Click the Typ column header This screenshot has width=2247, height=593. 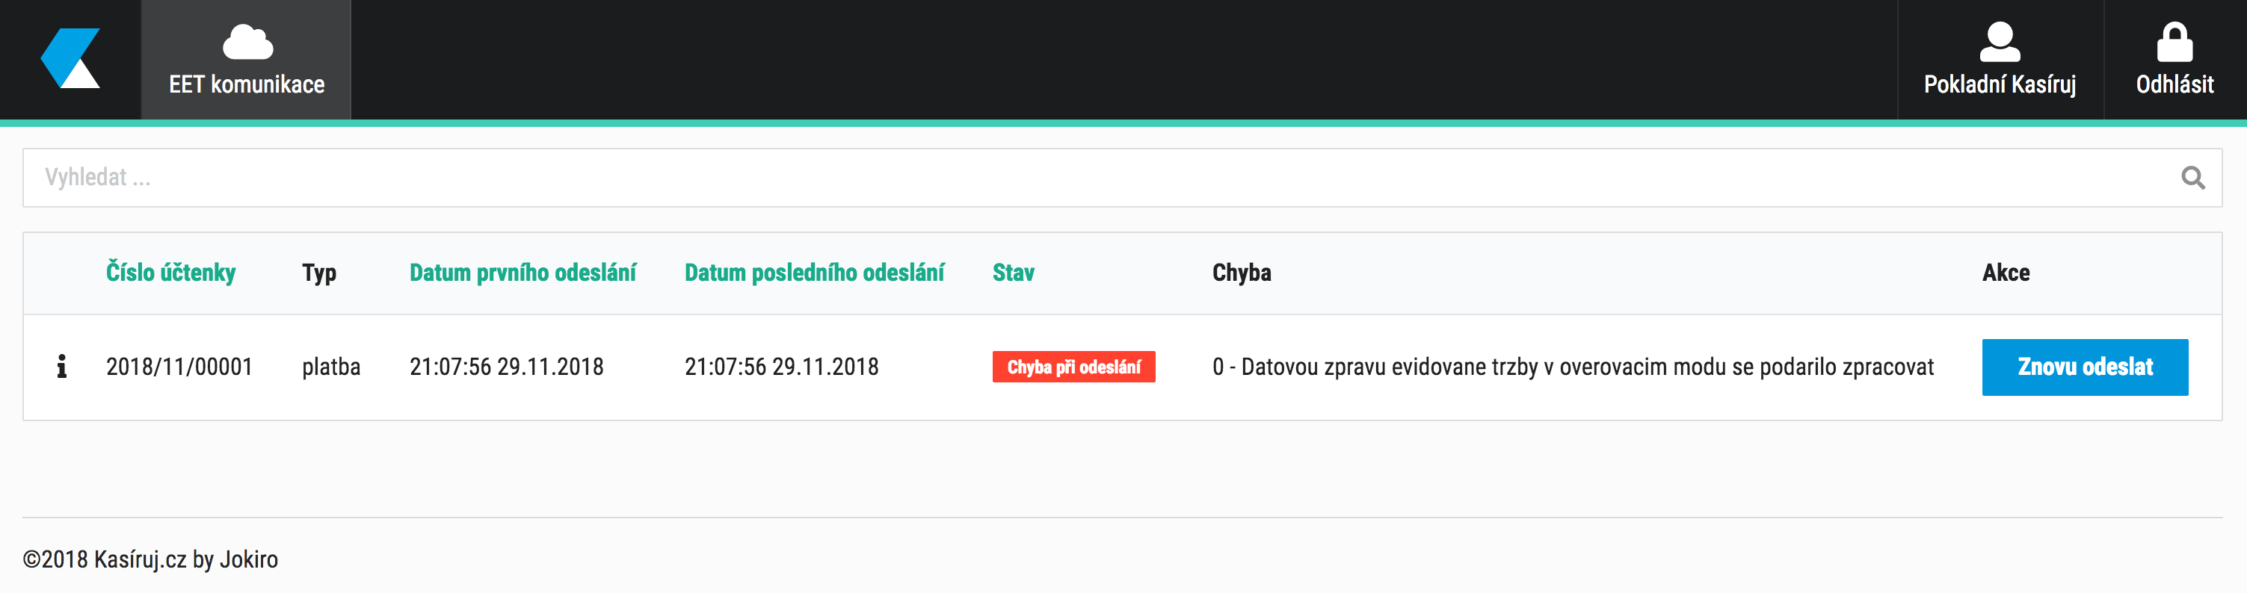(x=319, y=273)
